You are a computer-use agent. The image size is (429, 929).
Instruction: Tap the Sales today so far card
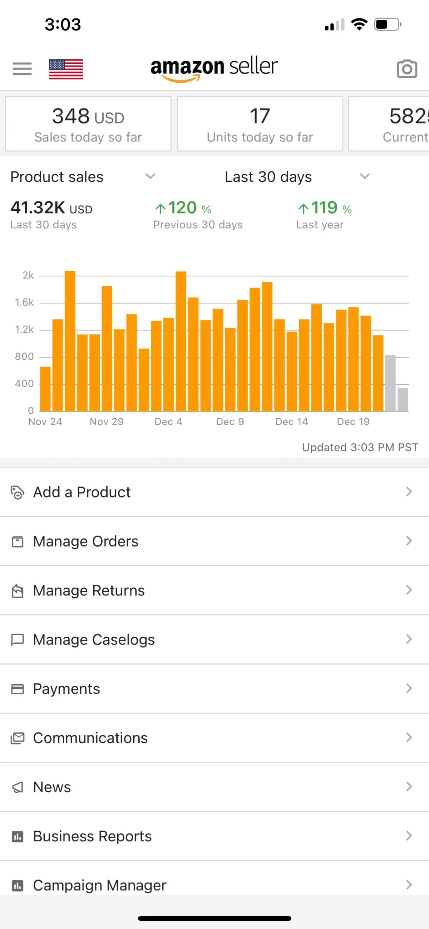pos(88,124)
